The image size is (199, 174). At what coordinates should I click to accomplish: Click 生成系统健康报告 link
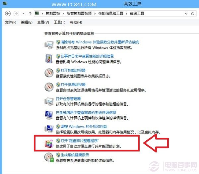click(x=75, y=155)
